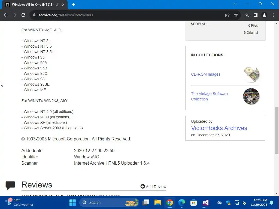
Task: Open VictorRocks Archives uploader page
Action: (219, 128)
